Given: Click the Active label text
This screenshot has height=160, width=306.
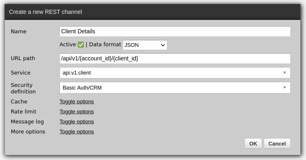Looking at the screenshot, I should coord(68,44).
